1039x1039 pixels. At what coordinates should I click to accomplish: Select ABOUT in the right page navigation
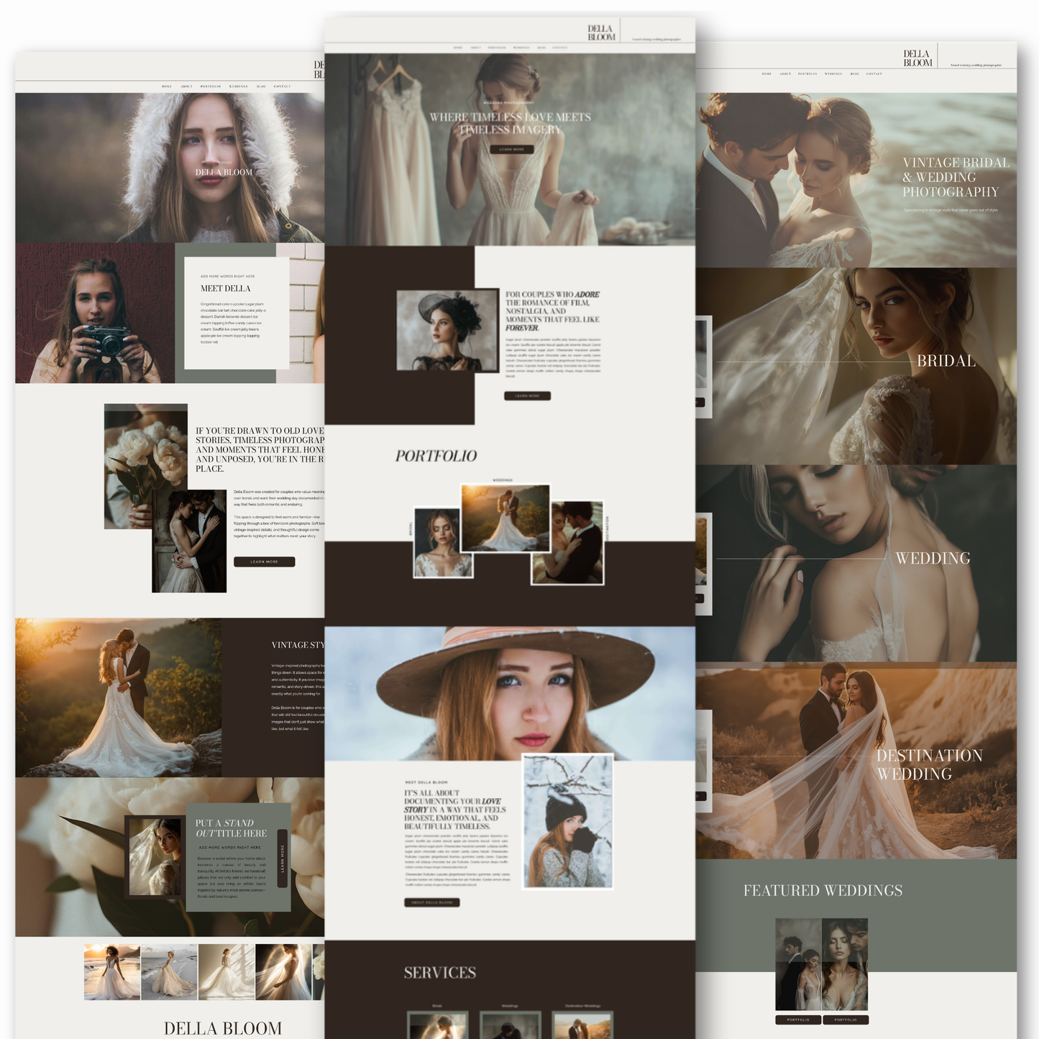pos(785,73)
